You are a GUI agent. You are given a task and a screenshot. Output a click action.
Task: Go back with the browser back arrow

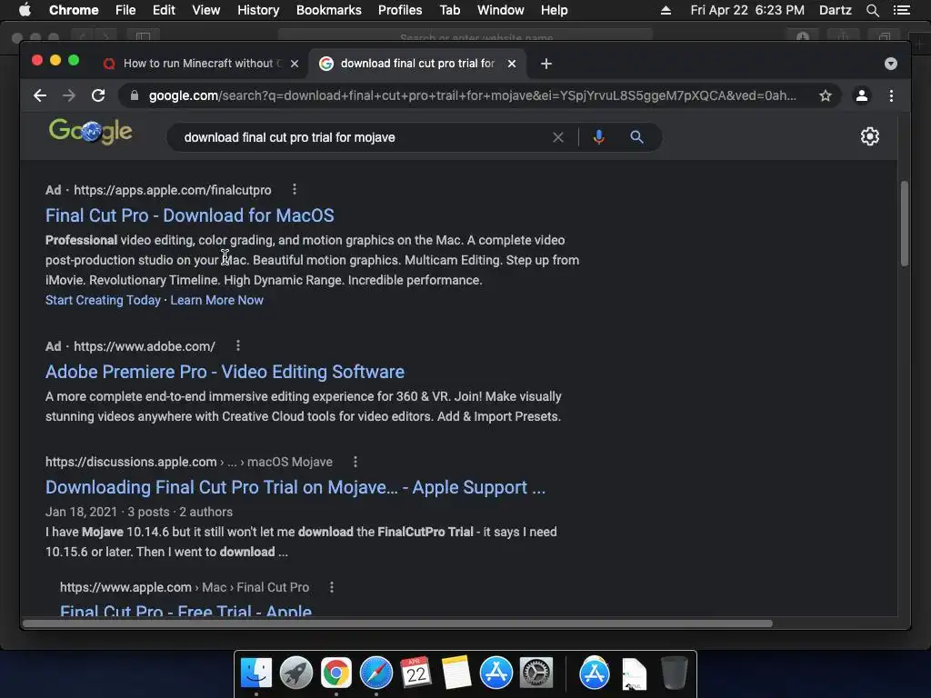tap(40, 95)
